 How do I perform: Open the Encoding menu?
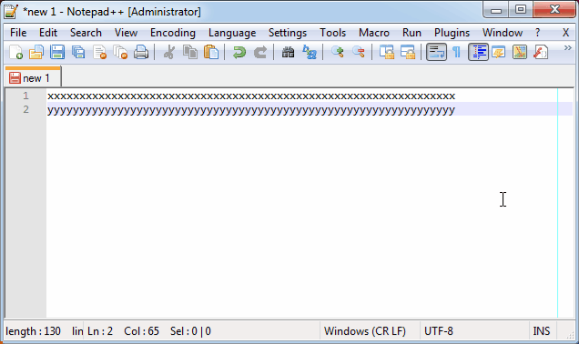172,33
